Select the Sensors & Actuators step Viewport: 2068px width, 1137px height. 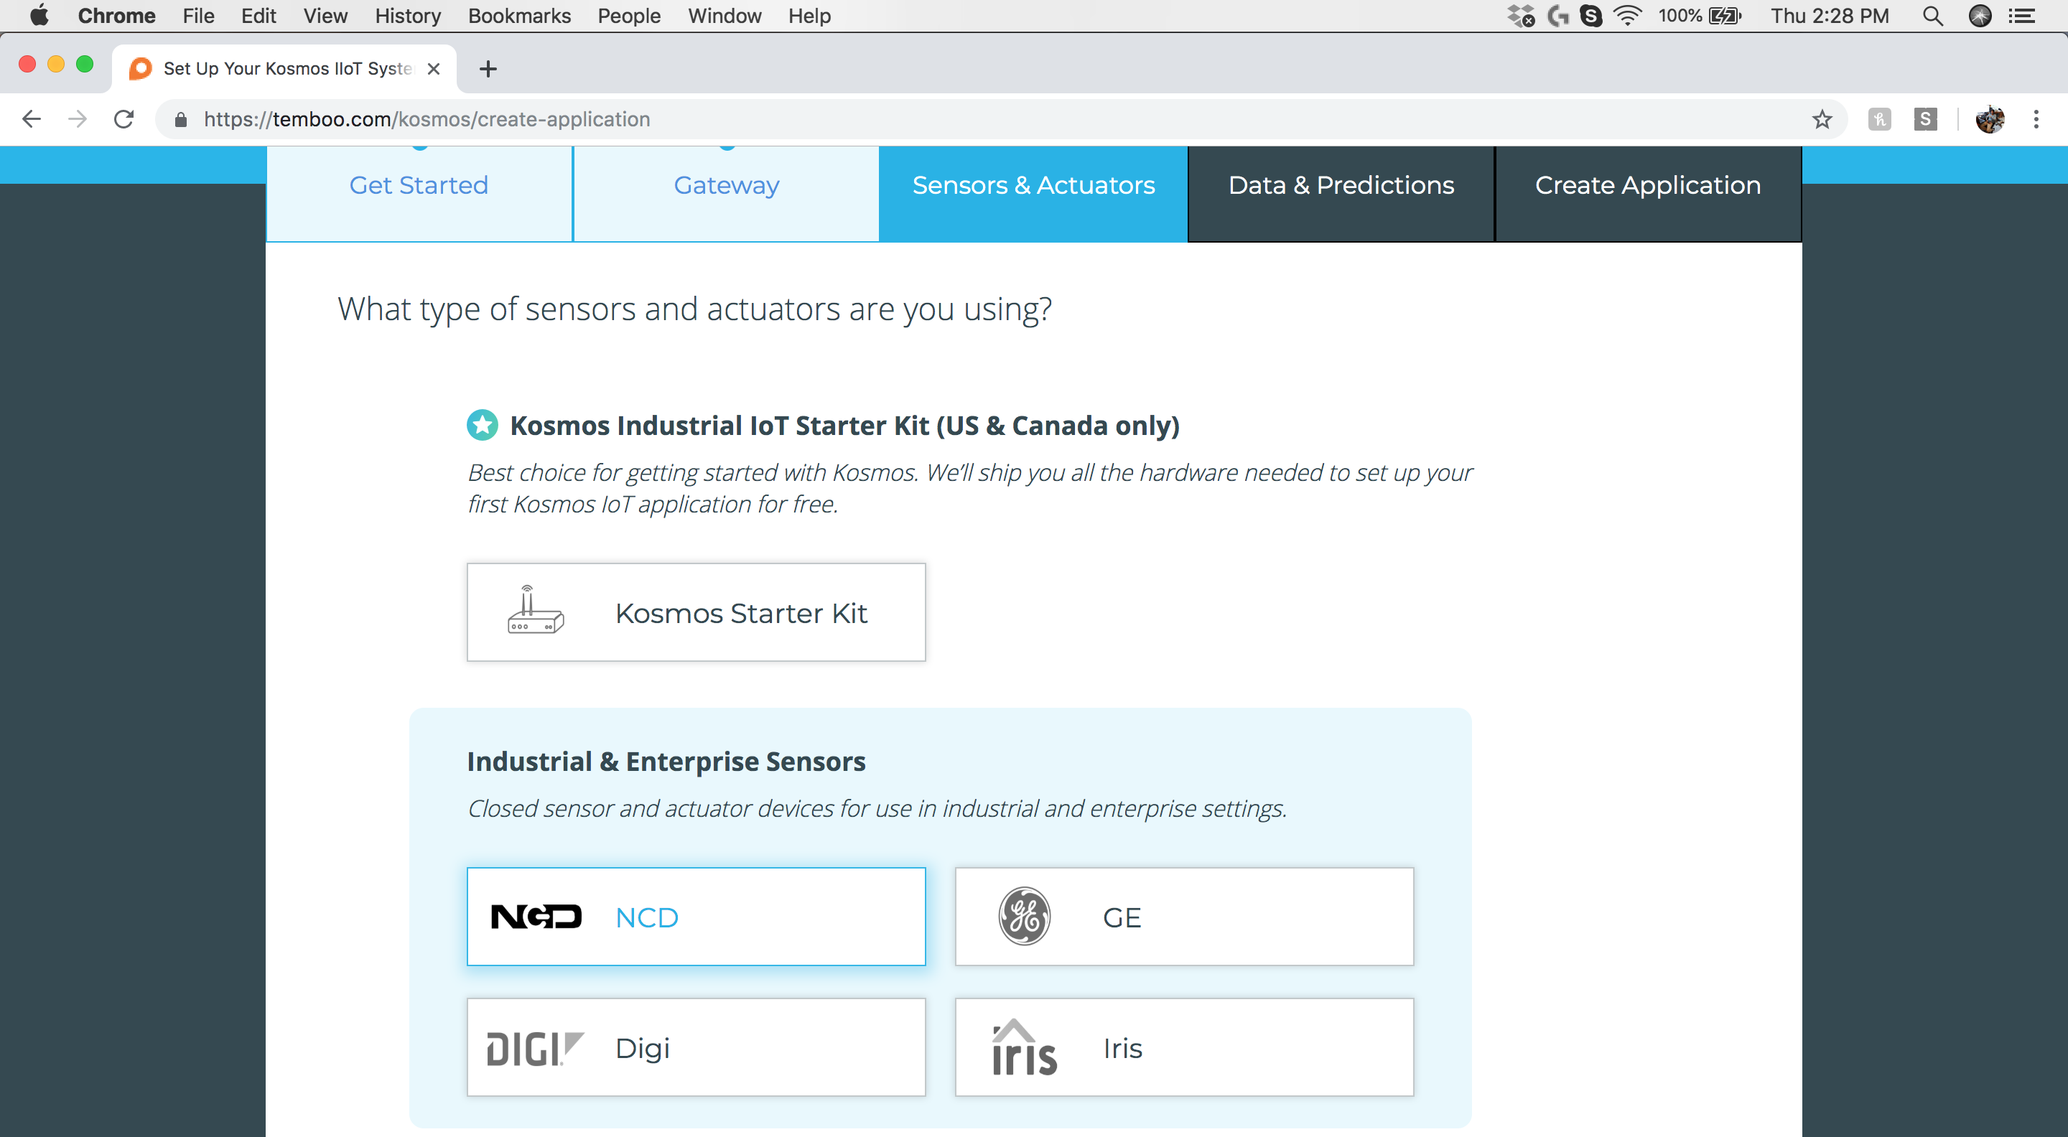[1033, 193]
